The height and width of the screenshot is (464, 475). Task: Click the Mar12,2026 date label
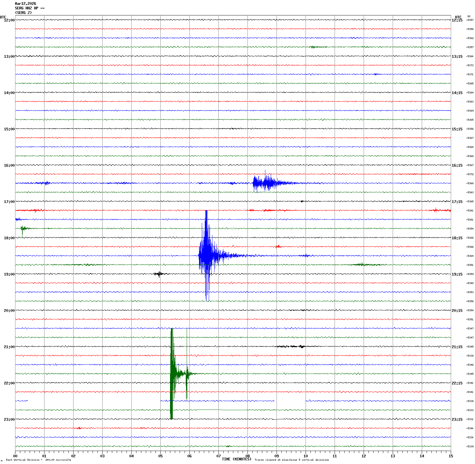click(25, 4)
